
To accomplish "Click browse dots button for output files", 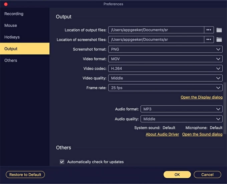I will click(x=209, y=30).
